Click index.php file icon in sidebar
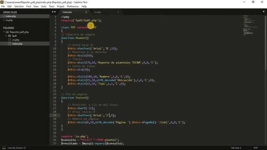The height and width of the screenshot is (150, 267). 10,43
